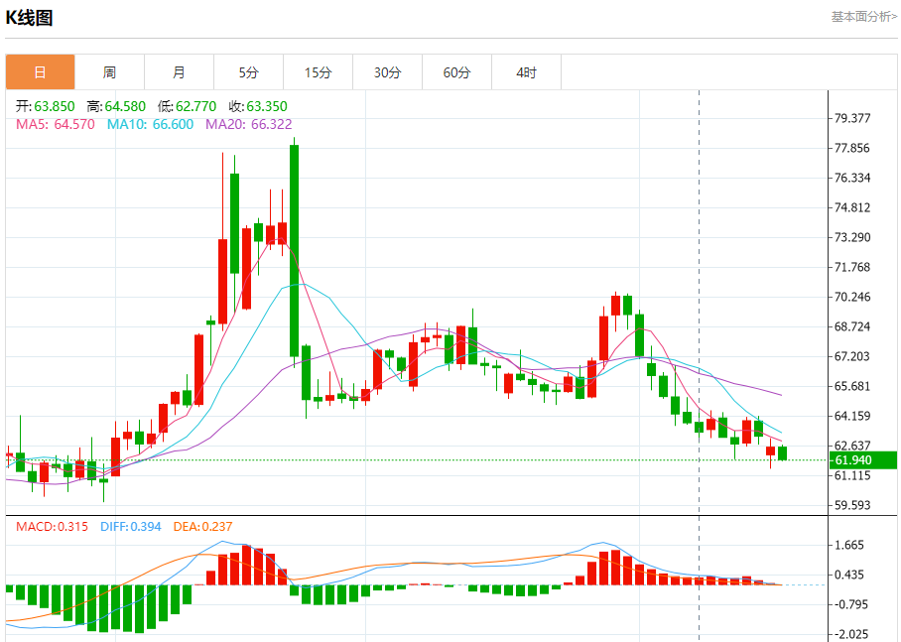Click the 77.856 price axis label
The image size is (901, 642).
[x=852, y=148]
